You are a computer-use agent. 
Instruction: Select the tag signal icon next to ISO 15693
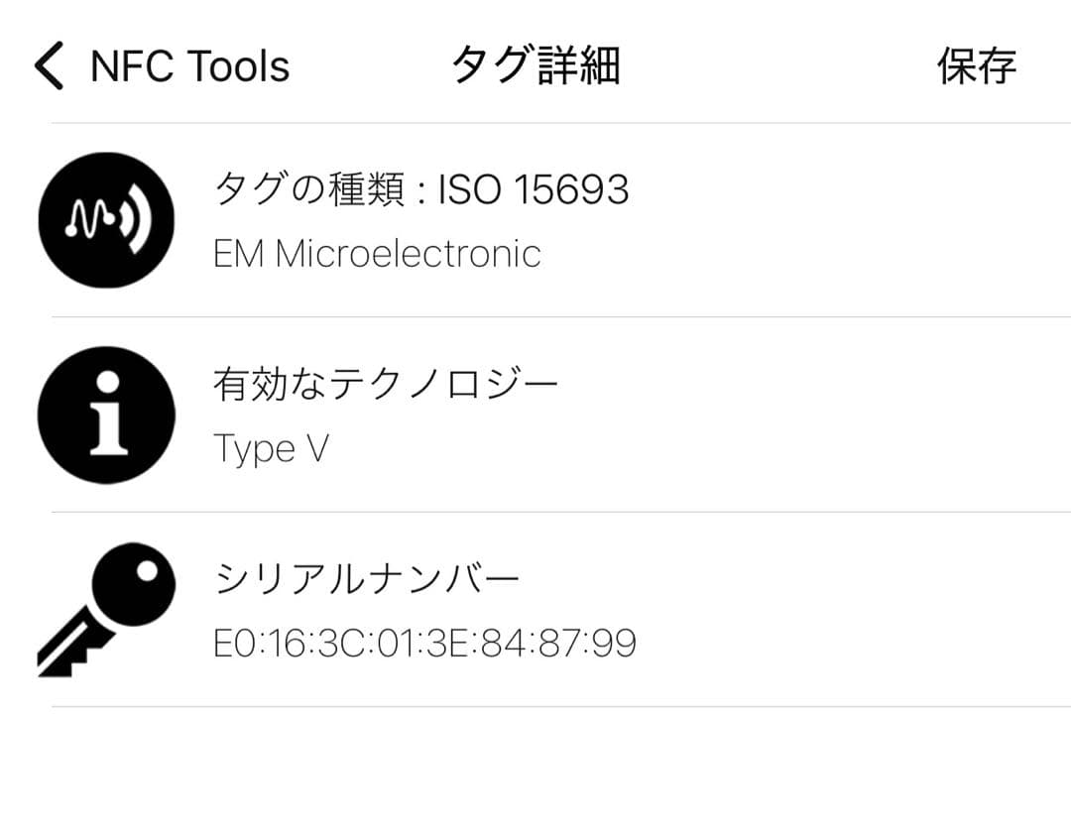106,220
